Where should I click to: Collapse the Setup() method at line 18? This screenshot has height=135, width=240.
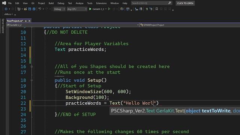[31, 80]
